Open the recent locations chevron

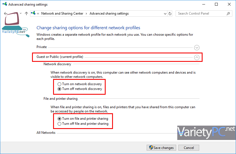pos(21,13)
